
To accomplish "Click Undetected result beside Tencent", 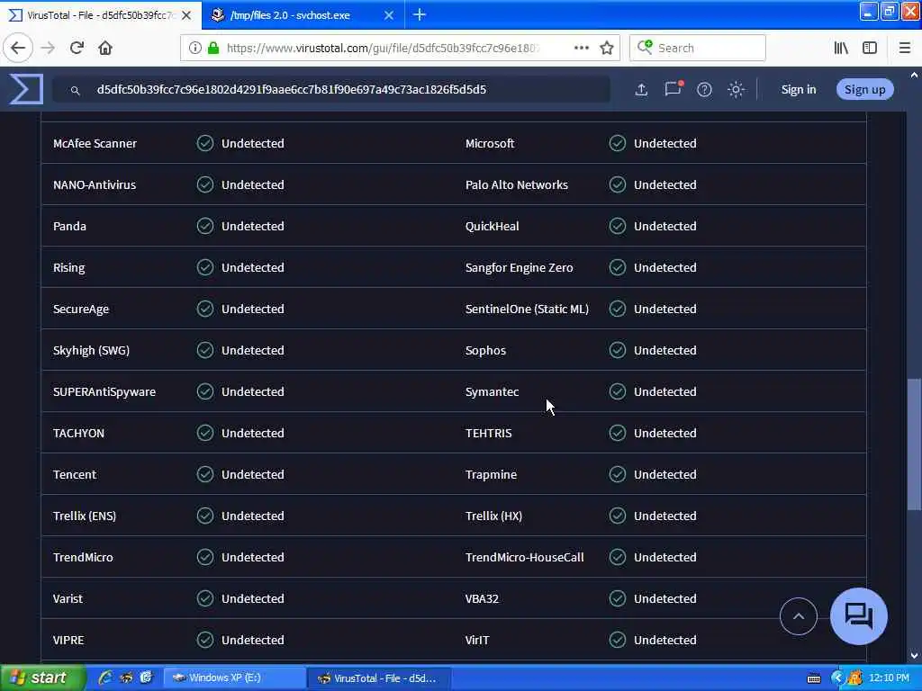I will click(253, 474).
